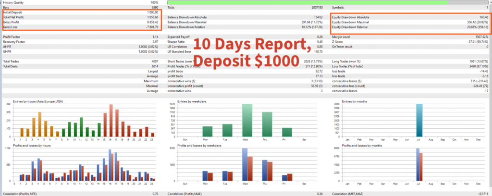Click the Equity Drawdown Maximal label
The height and width of the screenshot is (196, 492).
(x=350, y=22)
